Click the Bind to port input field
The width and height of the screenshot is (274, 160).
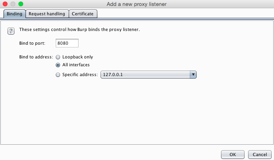point(67,43)
